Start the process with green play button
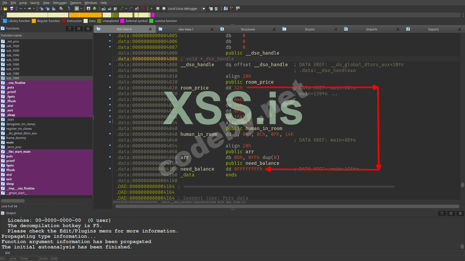465x261 pixels. pyautogui.click(x=151, y=9)
